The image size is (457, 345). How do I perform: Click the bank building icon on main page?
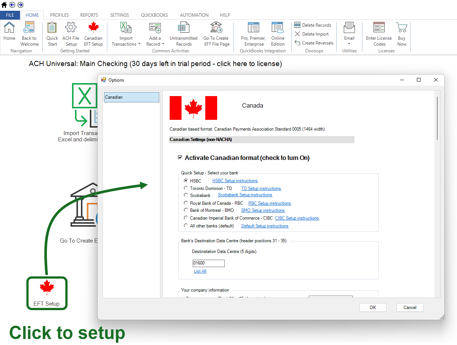click(x=84, y=205)
